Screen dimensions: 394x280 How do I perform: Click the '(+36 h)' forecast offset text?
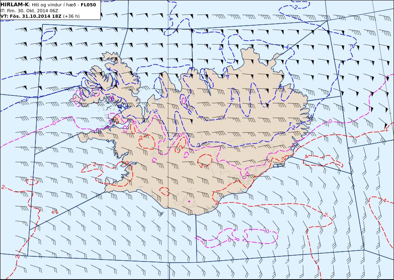tap(71, 16)
